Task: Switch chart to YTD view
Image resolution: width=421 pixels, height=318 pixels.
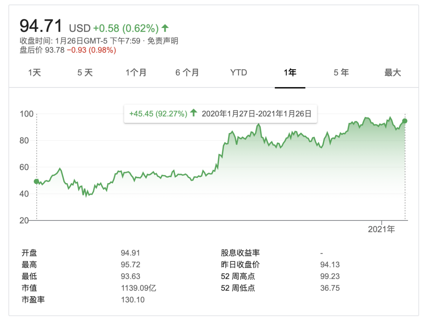Action: [238, 72]
